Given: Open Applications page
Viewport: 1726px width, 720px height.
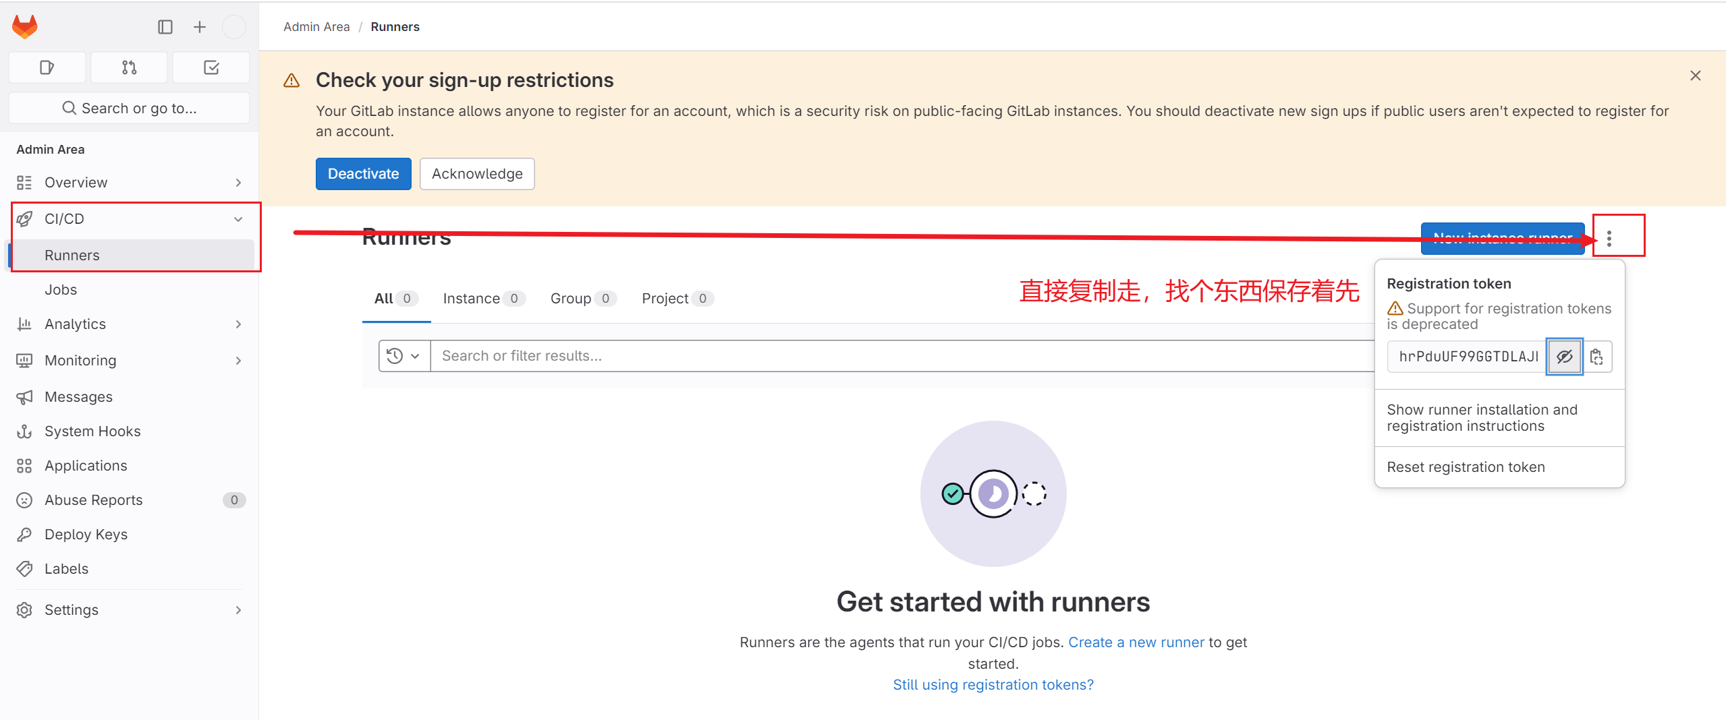Looking at the screenshot, I should coord(86,466).
